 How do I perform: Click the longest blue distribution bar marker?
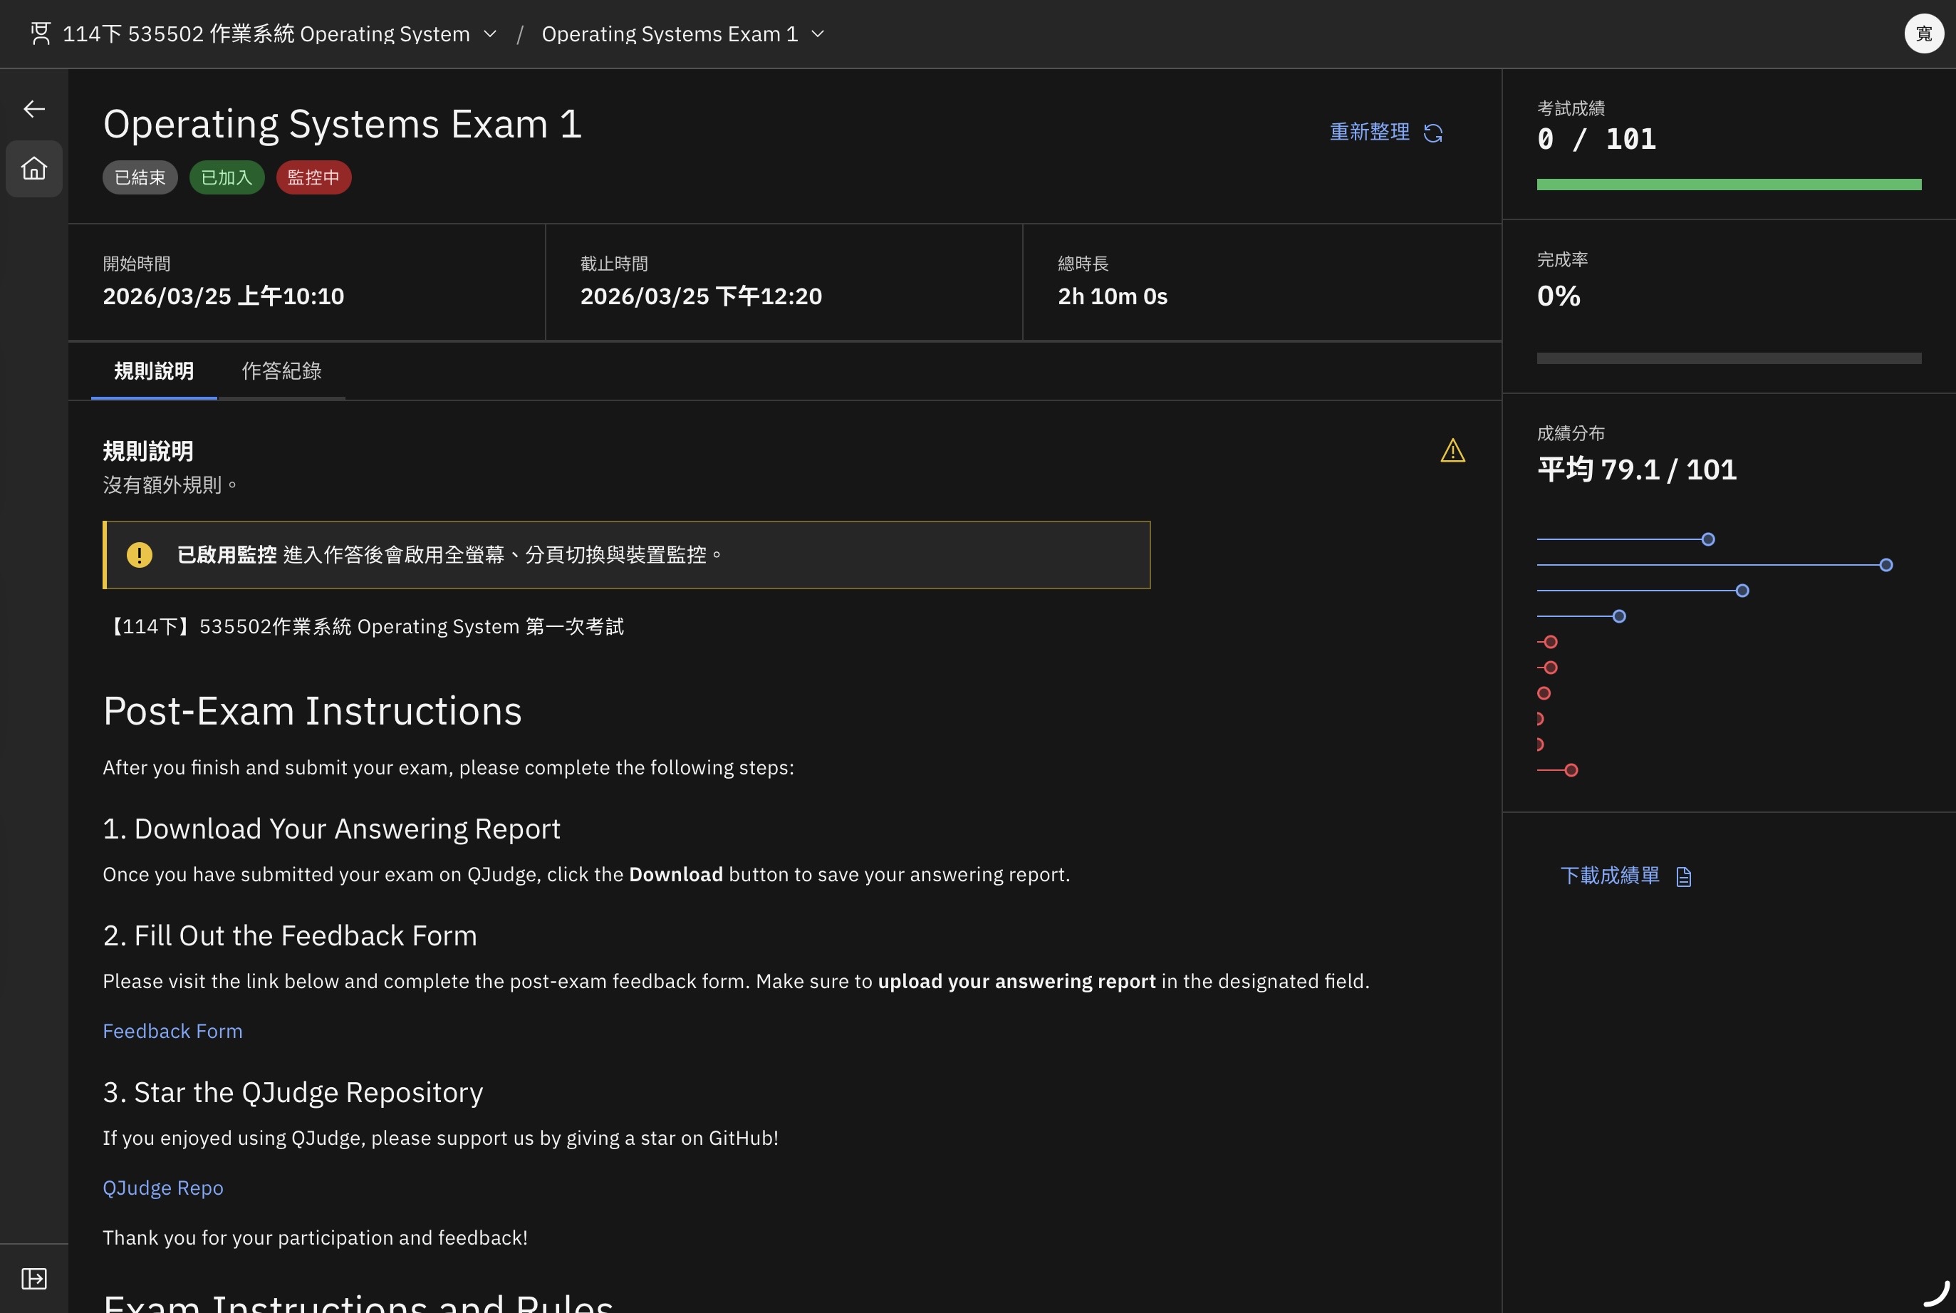coord(1885,565)
